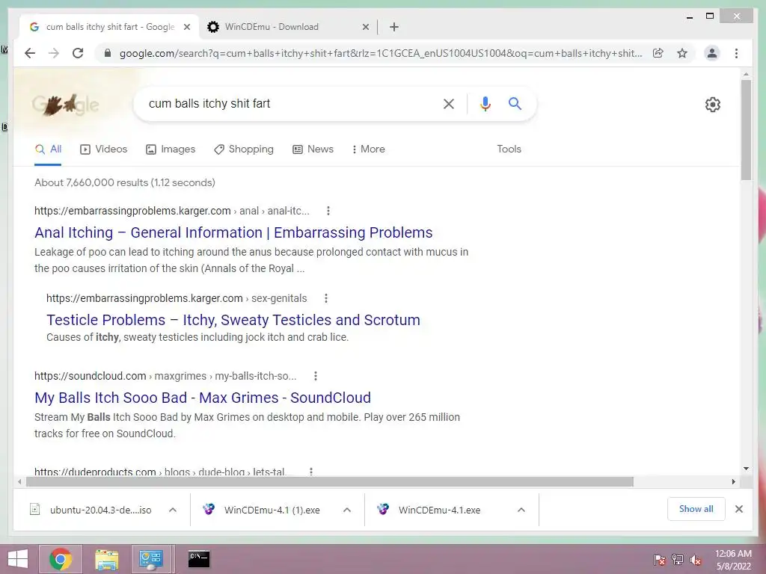Switch to the WinCDEmu - Download tab
The height and width of the screenshot is (574, 766).
click(x=288, y=27)
